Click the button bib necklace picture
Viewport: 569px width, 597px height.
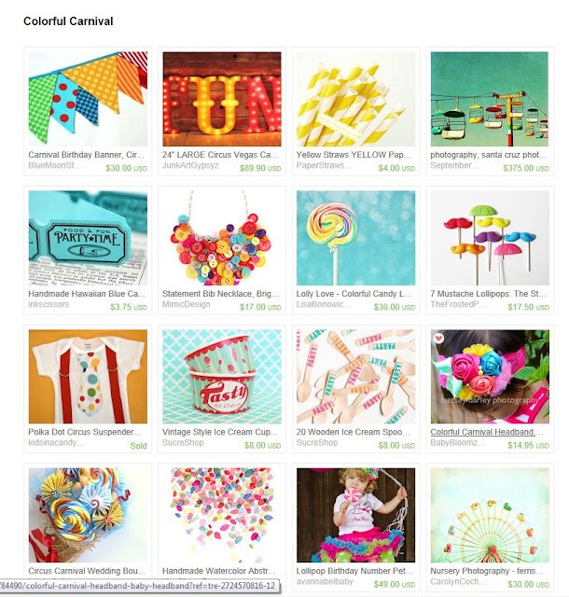[x=222, y=238]
